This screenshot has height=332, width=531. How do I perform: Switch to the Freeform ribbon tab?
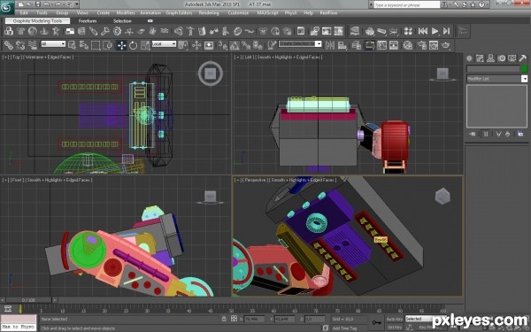point(88,21)
